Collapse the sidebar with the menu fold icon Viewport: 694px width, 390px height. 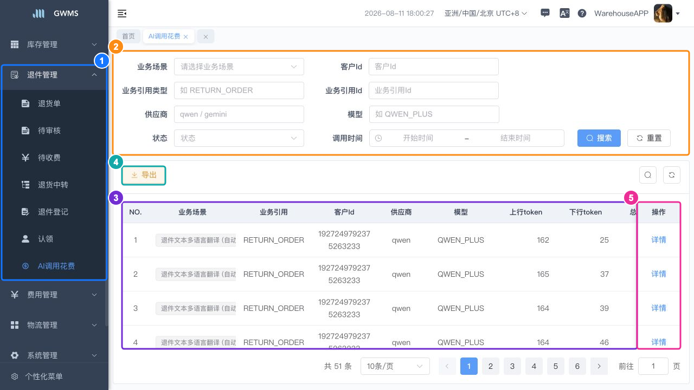122,14
